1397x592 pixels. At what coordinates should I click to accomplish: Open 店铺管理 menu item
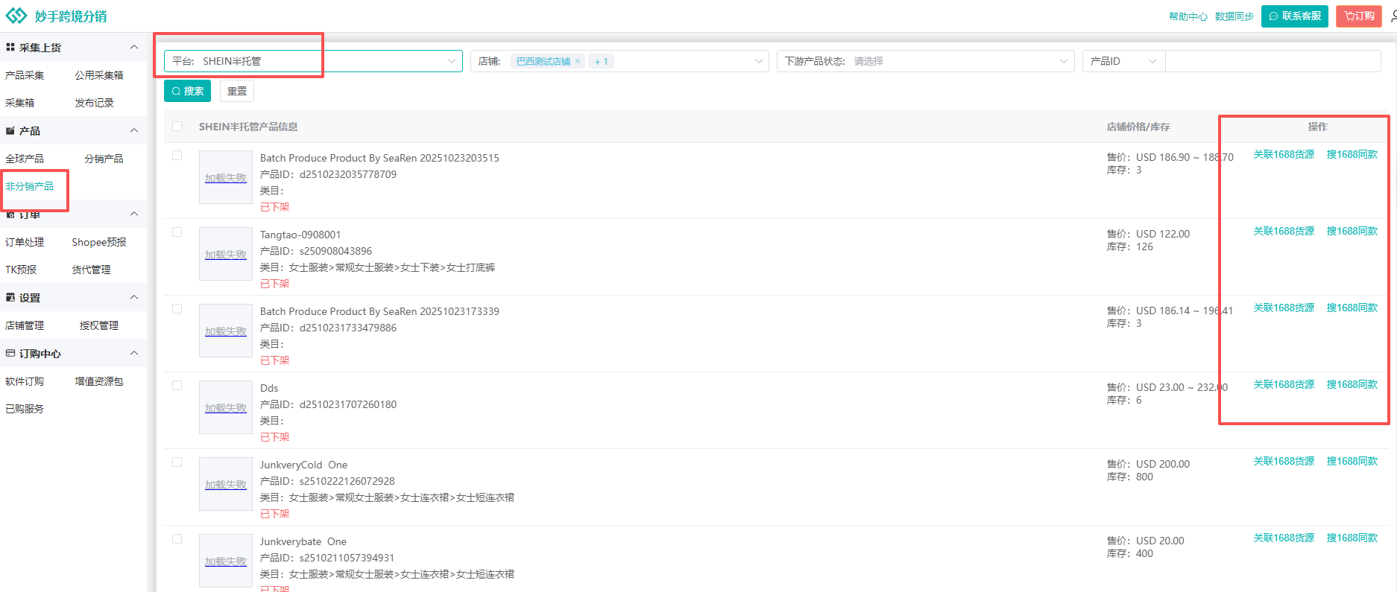[25, 325]
